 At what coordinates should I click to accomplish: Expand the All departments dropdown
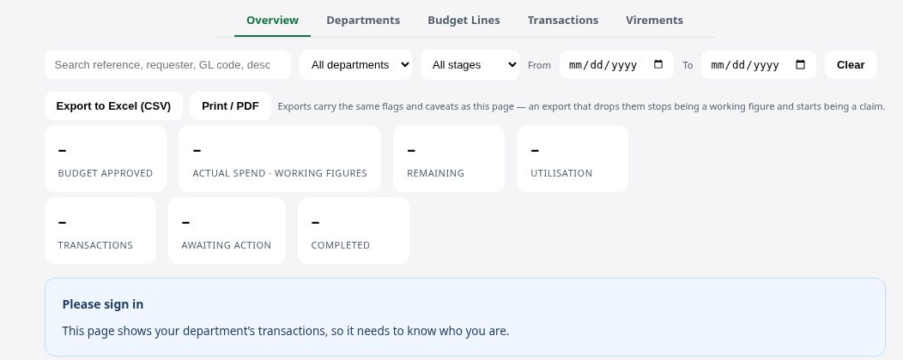(356, 65)
